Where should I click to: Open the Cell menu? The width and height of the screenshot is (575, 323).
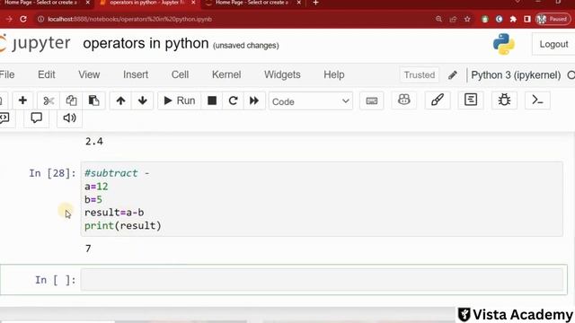[x=180, y=74]
